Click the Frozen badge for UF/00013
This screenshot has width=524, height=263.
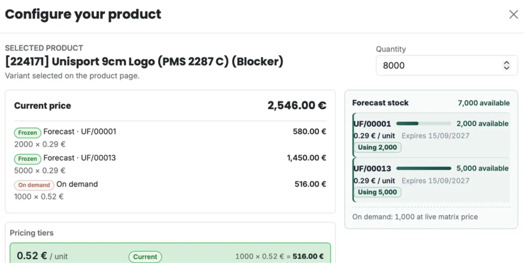point(27,159)
